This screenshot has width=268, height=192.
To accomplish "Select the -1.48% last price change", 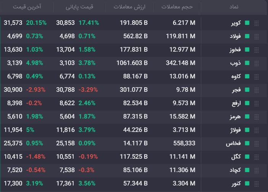I will [36, 157].
